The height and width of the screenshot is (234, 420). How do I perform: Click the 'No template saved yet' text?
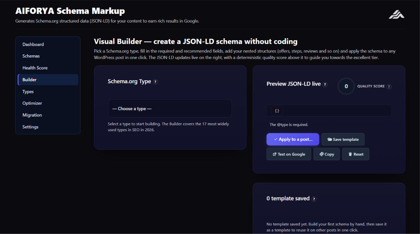point(327,227)
